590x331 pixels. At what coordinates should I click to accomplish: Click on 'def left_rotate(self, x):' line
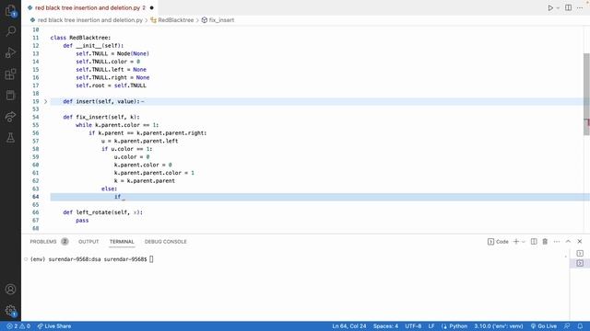click(x=102, y=212)
